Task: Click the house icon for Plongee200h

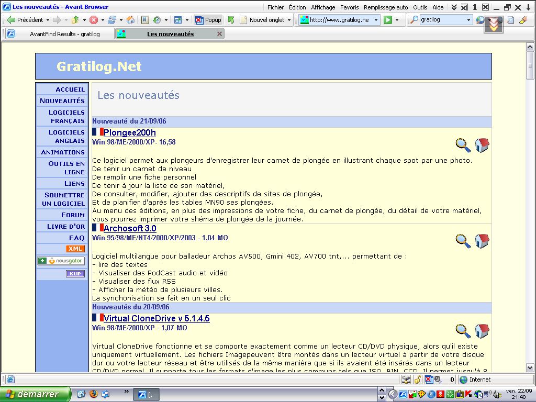Action: [x=482, y=146]
